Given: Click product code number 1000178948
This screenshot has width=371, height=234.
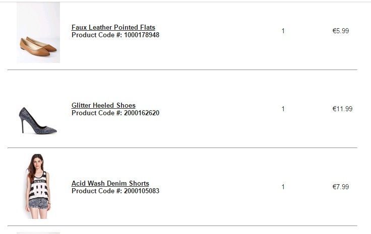Looking at the screenshot, I should 142,35.
